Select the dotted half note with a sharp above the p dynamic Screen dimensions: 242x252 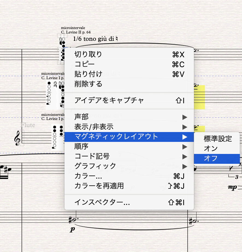[x=73, y=220]
